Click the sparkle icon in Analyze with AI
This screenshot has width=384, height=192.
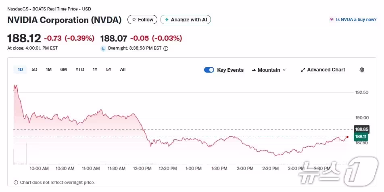pyautogui.click(x=167, y=19)
